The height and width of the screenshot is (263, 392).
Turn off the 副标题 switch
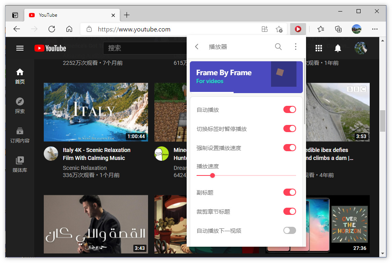(x=290, y=192)
